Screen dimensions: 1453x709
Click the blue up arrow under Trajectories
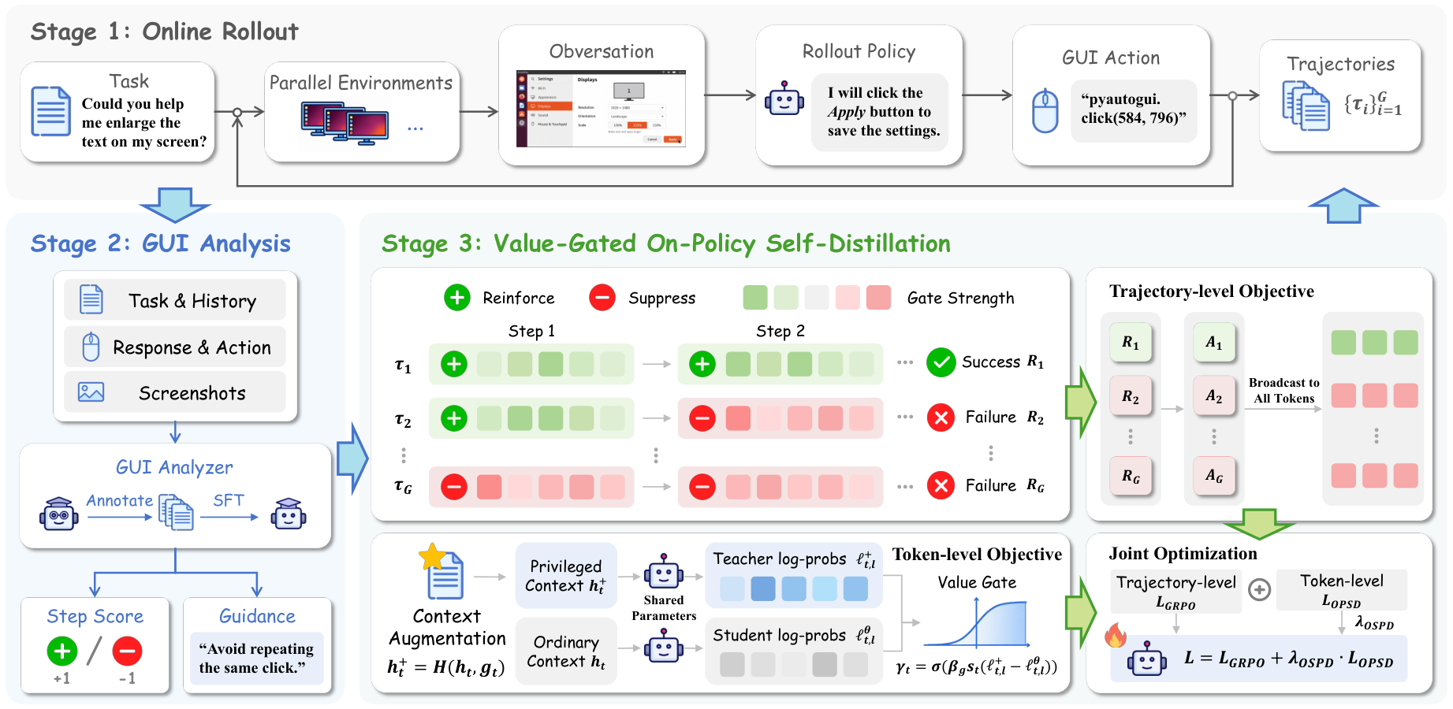[x=1343, y=206]
